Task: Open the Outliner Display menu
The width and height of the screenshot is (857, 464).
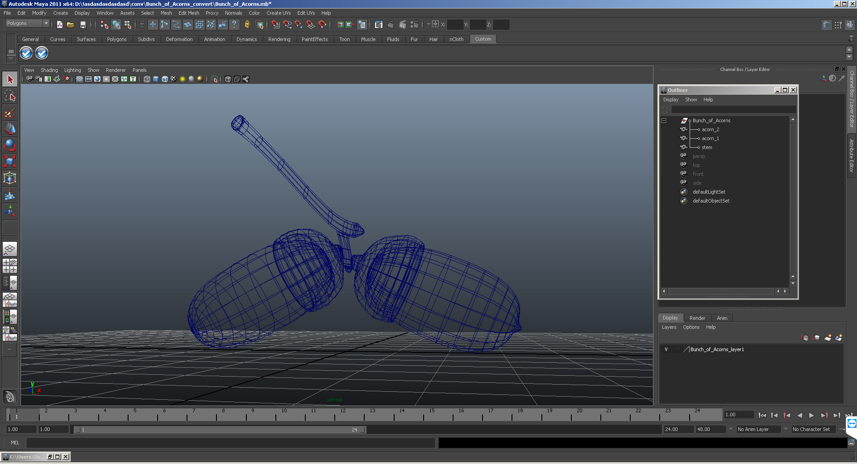Action: [670, 99]
